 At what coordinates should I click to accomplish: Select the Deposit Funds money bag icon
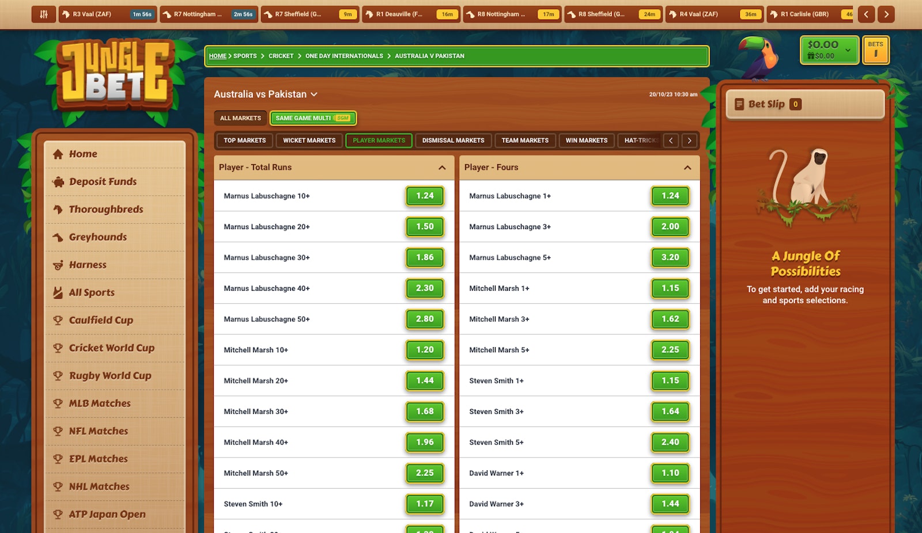pos(58,181)
